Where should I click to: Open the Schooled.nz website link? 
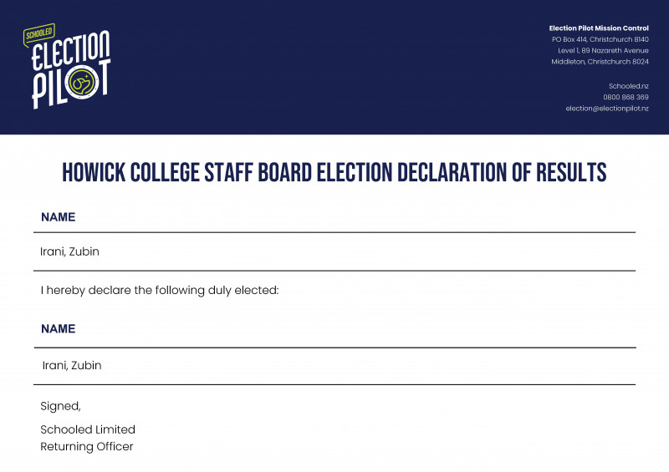coord(629,86)
